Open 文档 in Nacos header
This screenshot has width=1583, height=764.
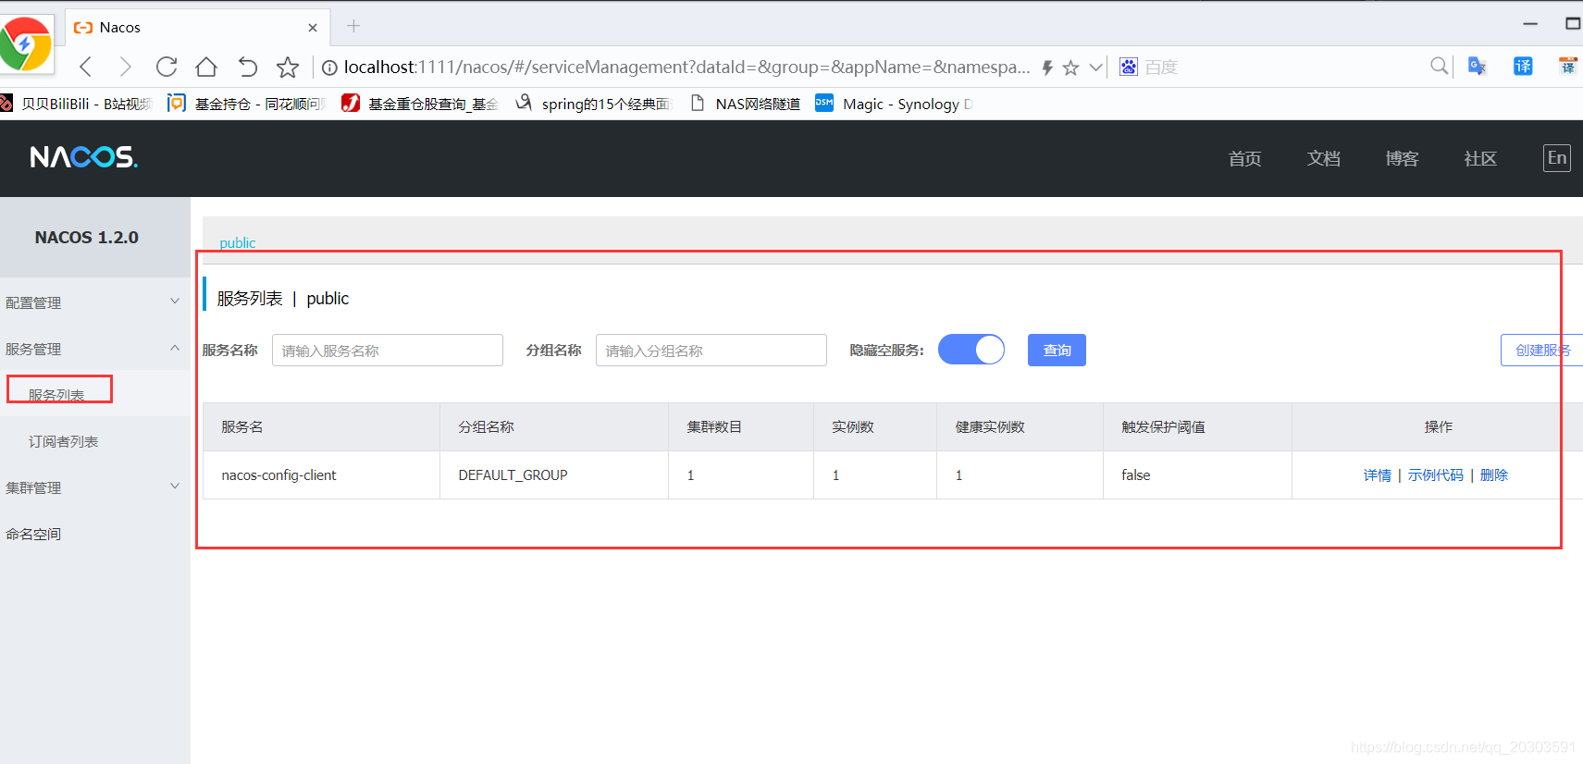click(1323, 159)
